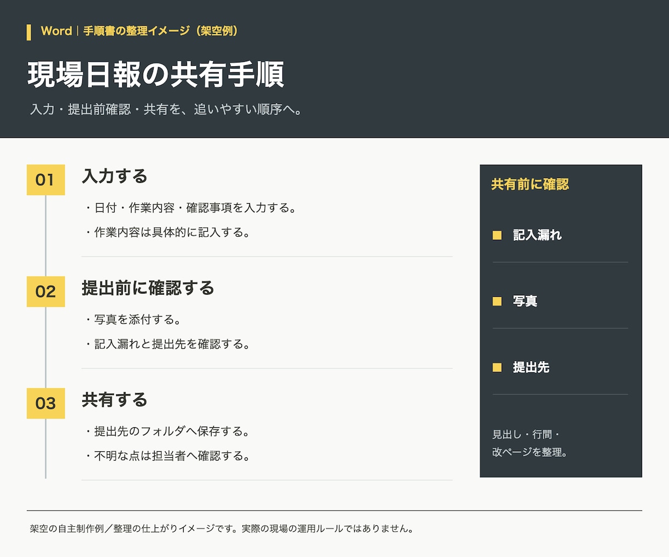Click the subtitle 入力・提出前確認・共有を、追いやすい順序へ。
The height and width of the screenshot is (557, 669).
click(x=166, y=110)
